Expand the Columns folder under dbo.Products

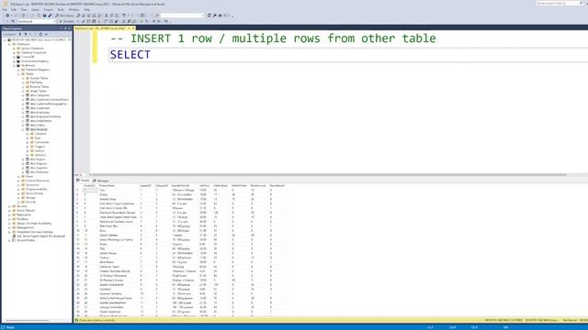tap(28, 134)
